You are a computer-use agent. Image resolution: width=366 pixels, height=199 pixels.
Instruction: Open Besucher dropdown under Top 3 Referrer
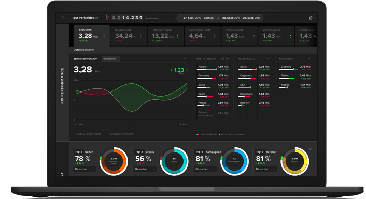(x=265, y=169)
